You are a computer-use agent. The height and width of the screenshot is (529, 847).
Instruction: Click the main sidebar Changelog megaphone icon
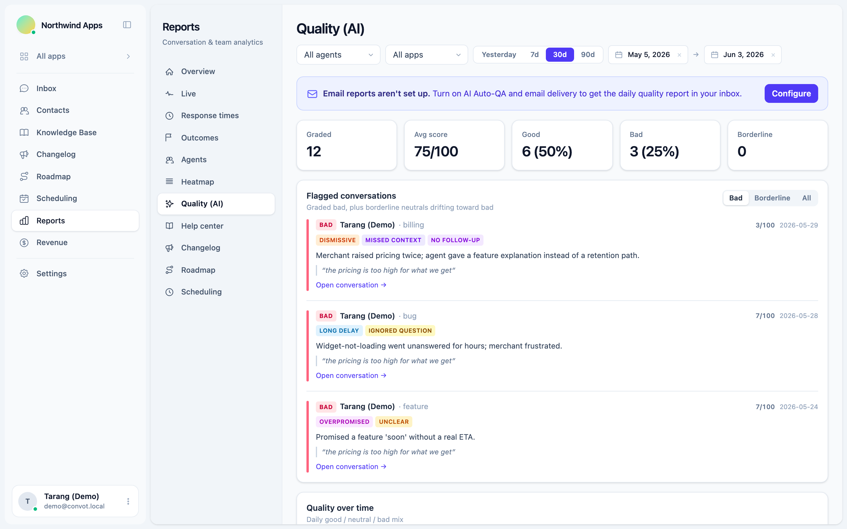24,155
